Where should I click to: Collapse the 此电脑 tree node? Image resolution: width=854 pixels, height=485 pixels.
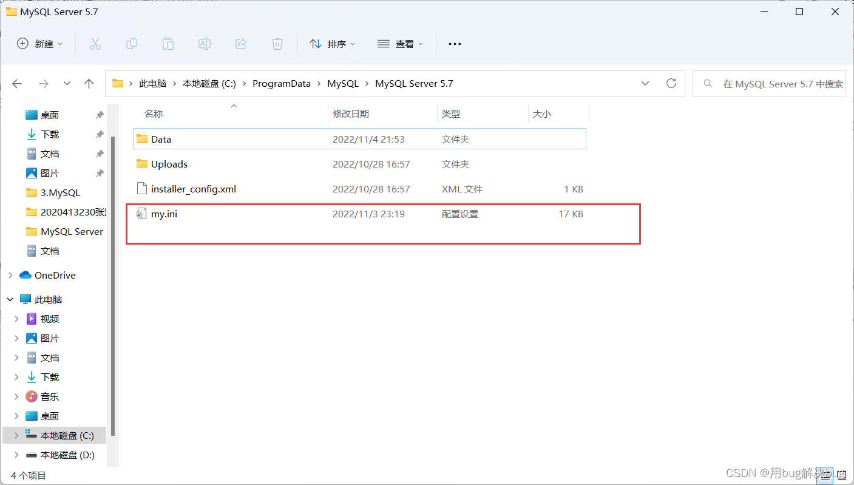click(10, 299)
